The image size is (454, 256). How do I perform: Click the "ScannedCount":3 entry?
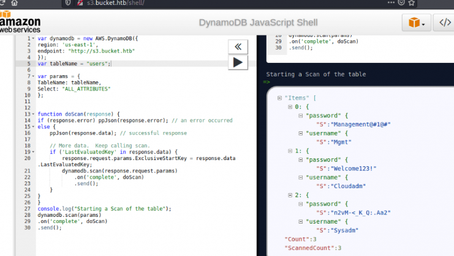pos(313,248)
